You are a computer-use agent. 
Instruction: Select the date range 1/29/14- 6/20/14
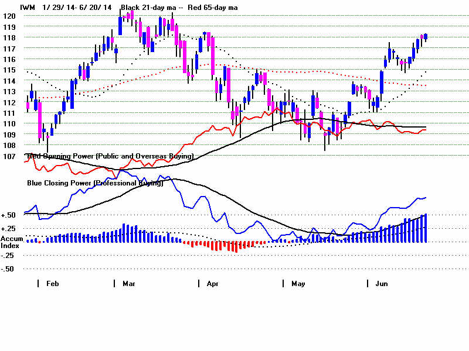point(77,8)
